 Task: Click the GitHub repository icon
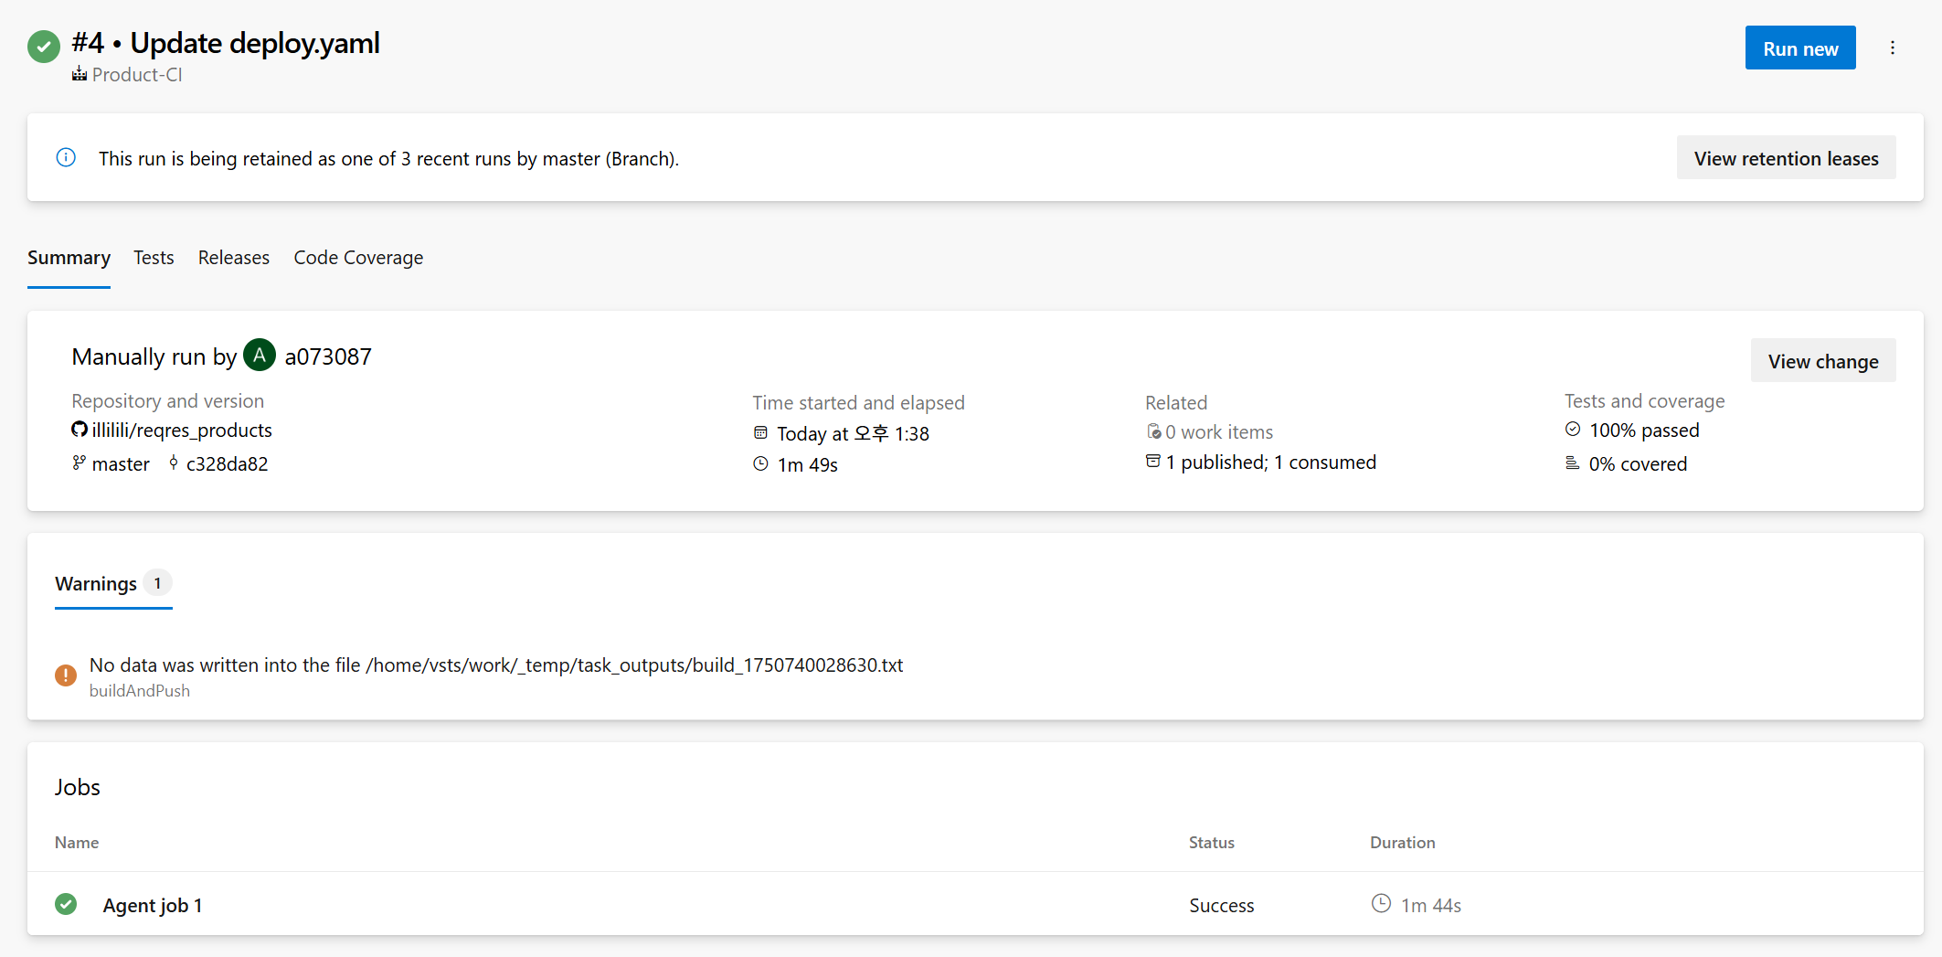[x=80, y=430]
